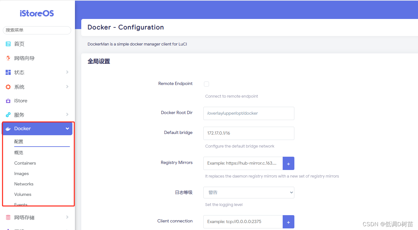Click the home page chart icon
Image resolution: width=418 pixels, height=230 pixels.
pyautogui.click(x=8, y=44)
